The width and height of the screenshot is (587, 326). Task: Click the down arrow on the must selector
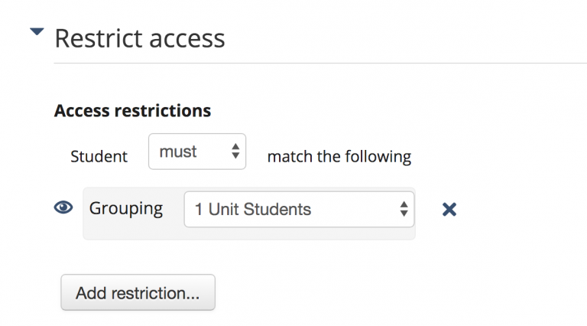pos(235,156)
